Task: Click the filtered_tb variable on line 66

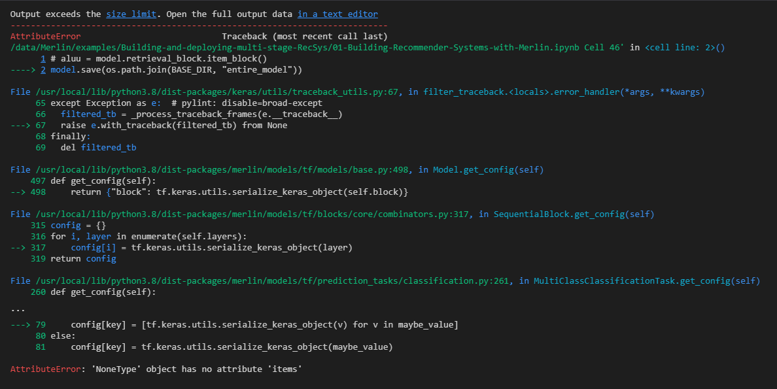Action: [88, 113]
